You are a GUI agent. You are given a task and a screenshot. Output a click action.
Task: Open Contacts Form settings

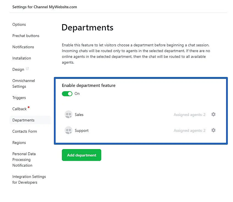point(24,131)
